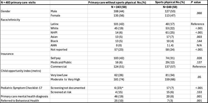Click the 'Insurance' section label
The width and height of the screenshot is (208, 103).
click(6, 54)
